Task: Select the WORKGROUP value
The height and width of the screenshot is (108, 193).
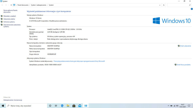Action: 52,54
